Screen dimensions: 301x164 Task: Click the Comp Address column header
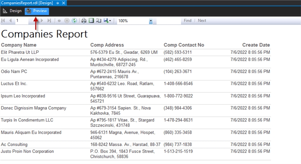pyautogui.click(x=107, y=45)
